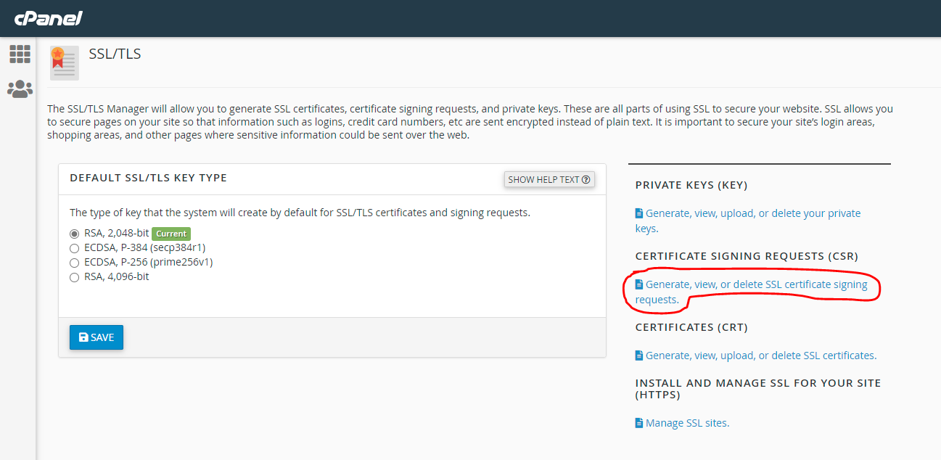Open the Manage SSL sites link

click(x=687, y=422)
